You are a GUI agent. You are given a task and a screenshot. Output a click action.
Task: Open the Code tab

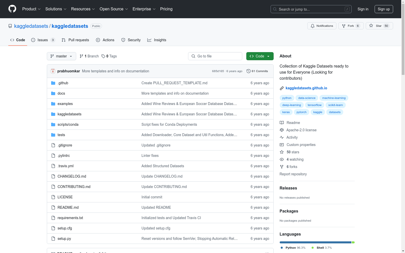click(x=18, y=40)
